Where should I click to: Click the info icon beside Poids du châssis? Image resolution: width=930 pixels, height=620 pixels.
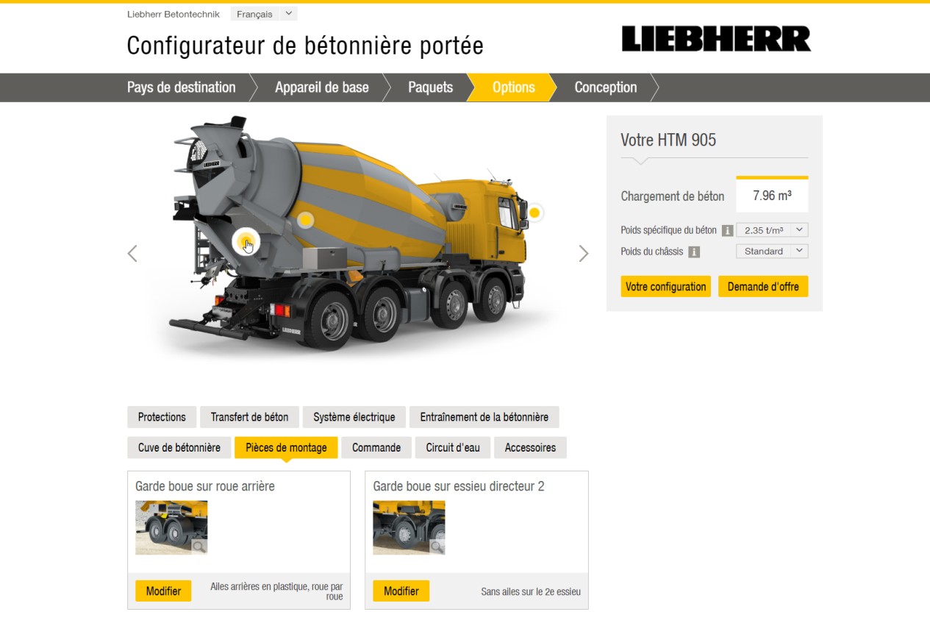pos(693,252)
